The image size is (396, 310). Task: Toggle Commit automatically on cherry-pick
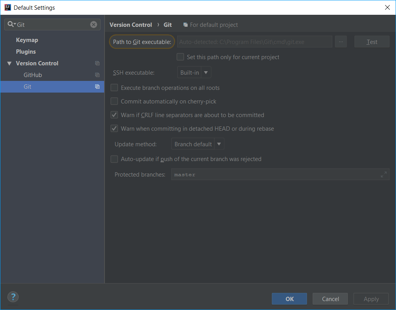pos(114,102)
